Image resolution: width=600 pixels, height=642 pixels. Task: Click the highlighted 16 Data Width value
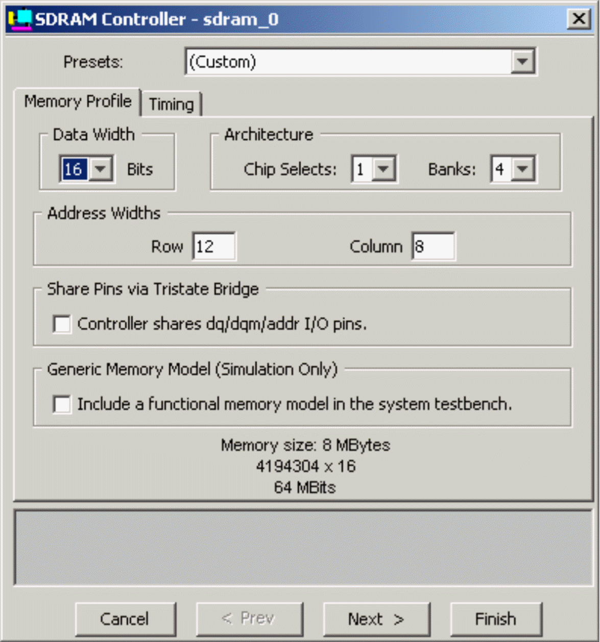(73, 169)
